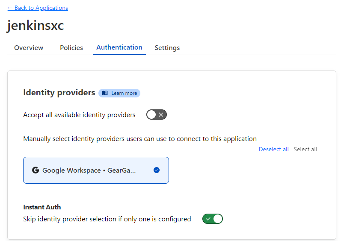Click the book icon beside Learn more
Image resolution: width=341 pixels, height=241 pixels.
(x=105, y=93)
